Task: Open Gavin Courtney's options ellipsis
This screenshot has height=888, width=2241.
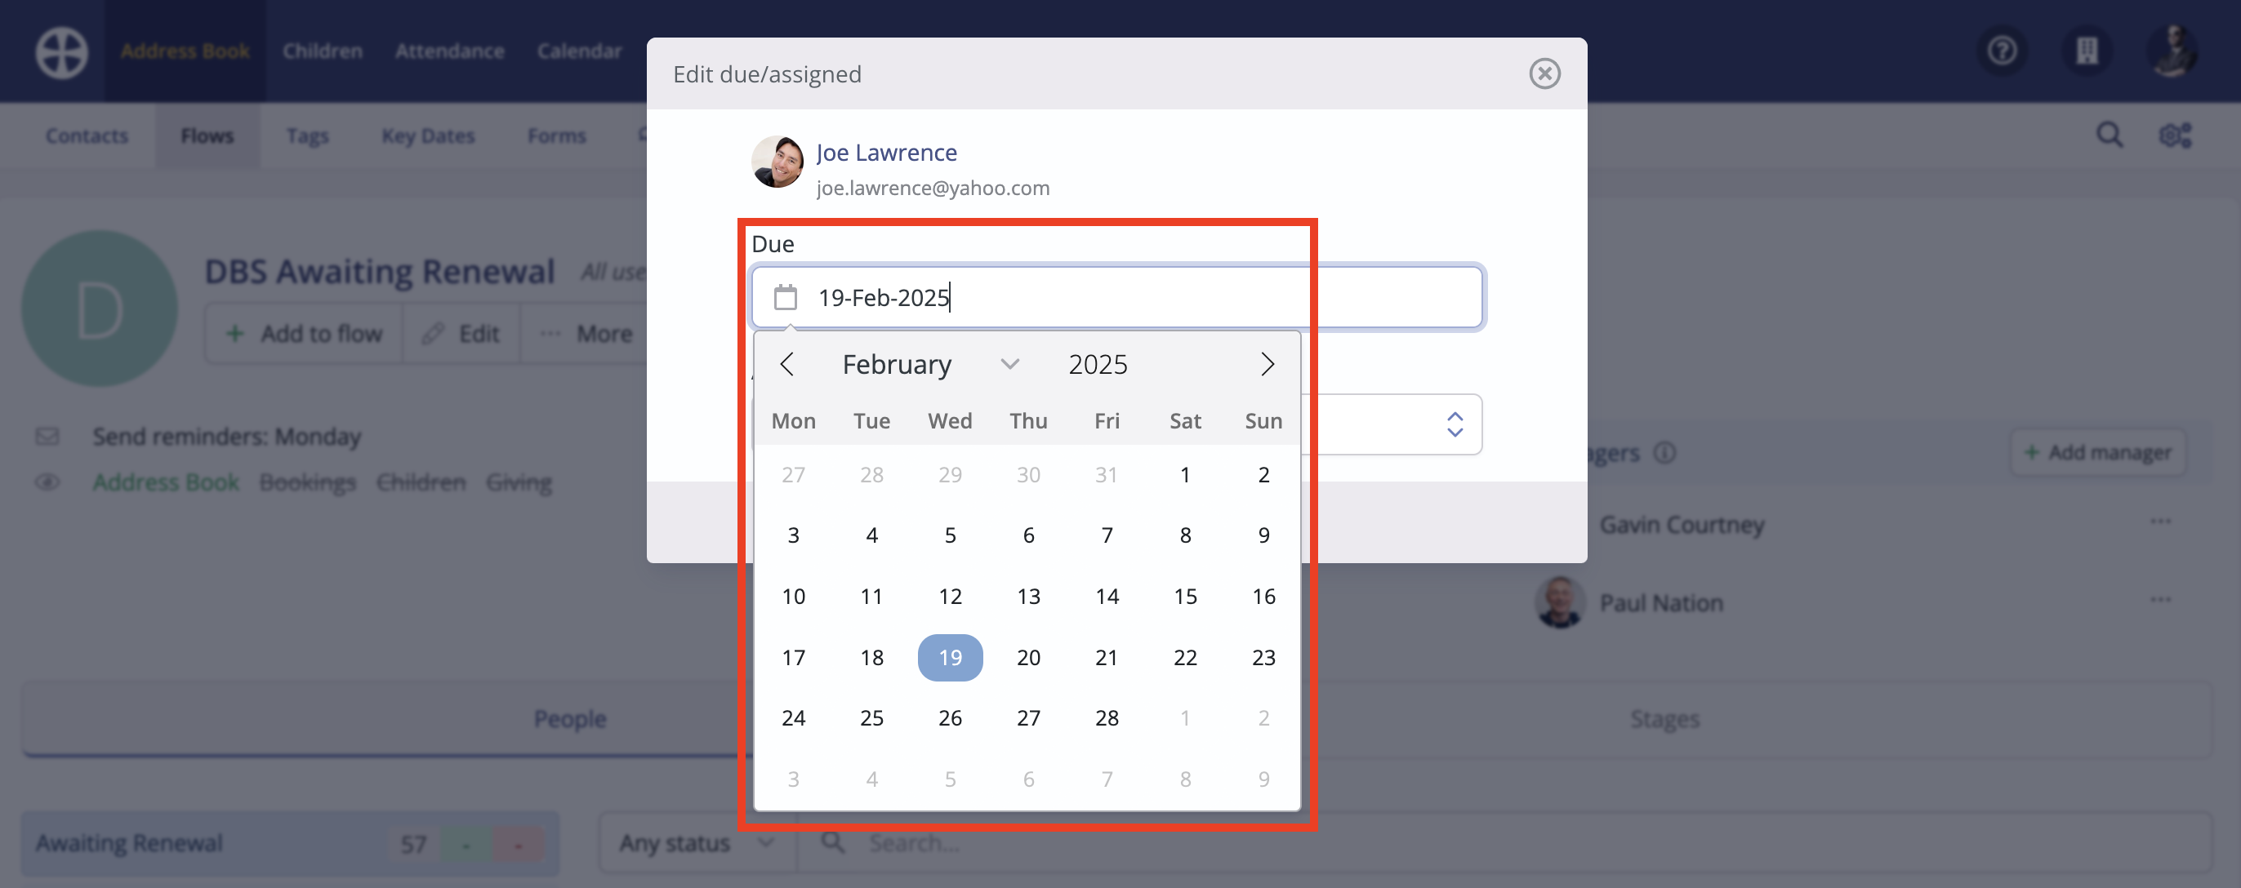Action: pos(2160,522)
